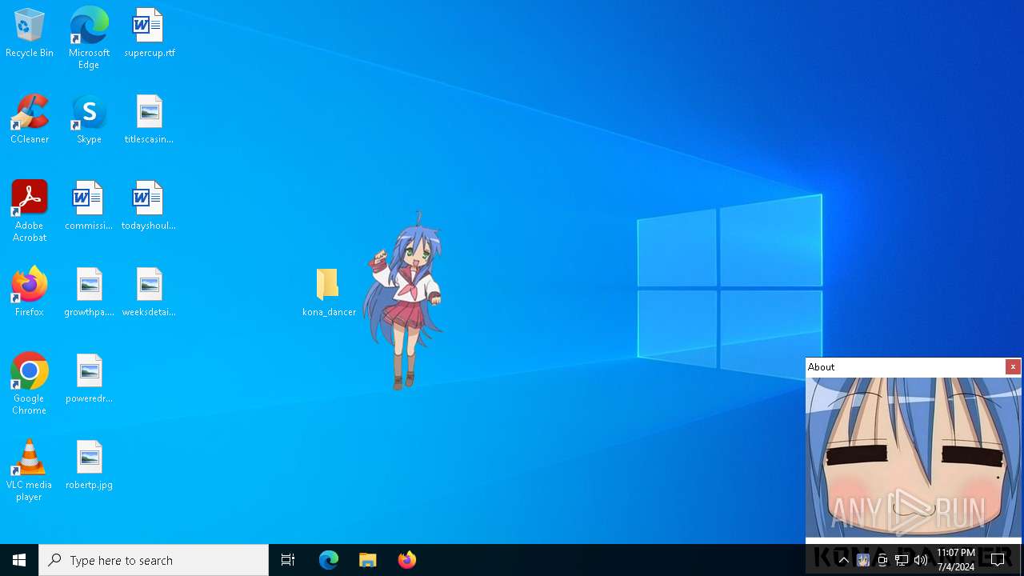Select the todayshoul... Word document
Viewport: 1024px width, 576px height.
point(149,206)
